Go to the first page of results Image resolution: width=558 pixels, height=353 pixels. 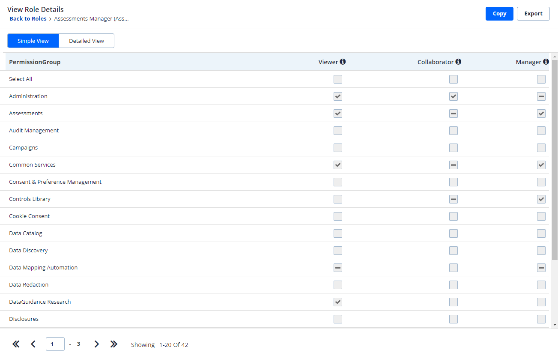click(x=16, y=344)
